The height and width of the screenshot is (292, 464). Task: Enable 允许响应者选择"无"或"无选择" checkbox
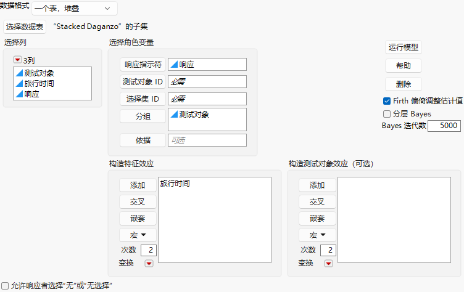(x=5, y=286)
